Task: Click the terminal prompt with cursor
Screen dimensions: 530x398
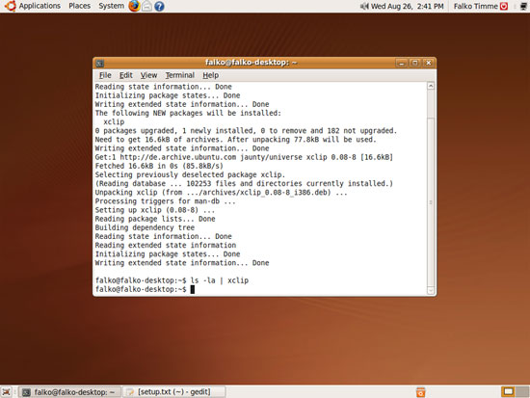Action: 145,289
